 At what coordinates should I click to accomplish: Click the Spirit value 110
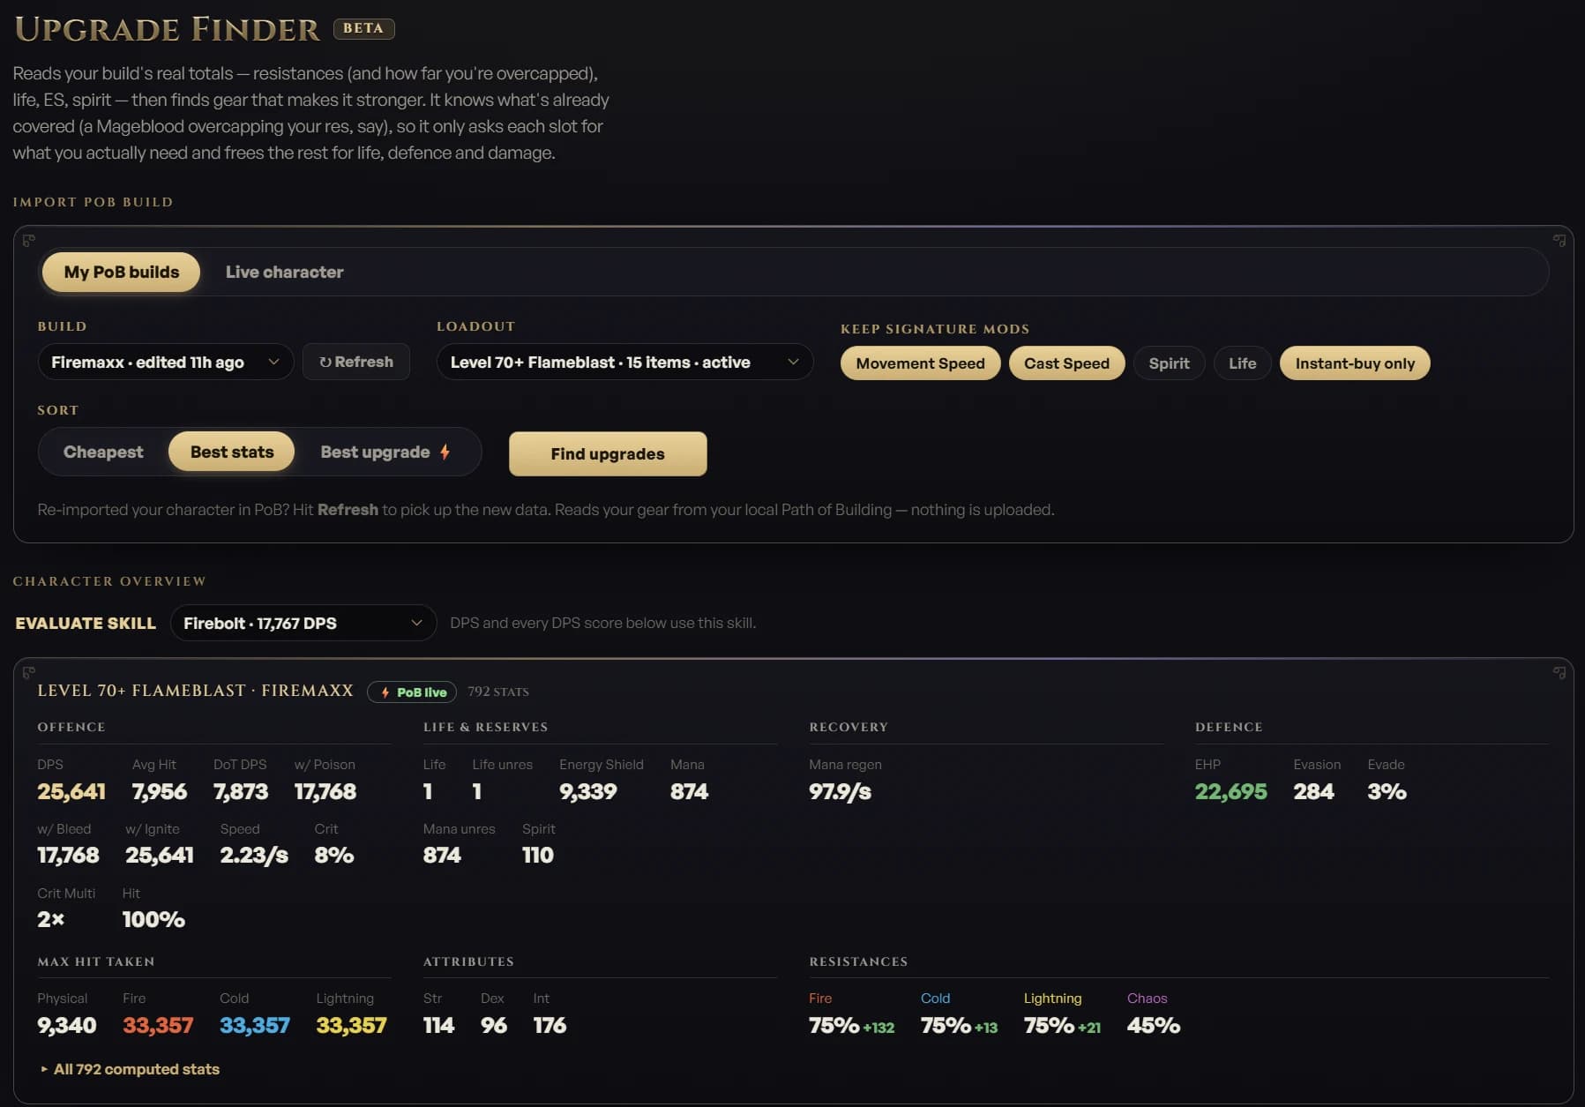tap(538, 855)
